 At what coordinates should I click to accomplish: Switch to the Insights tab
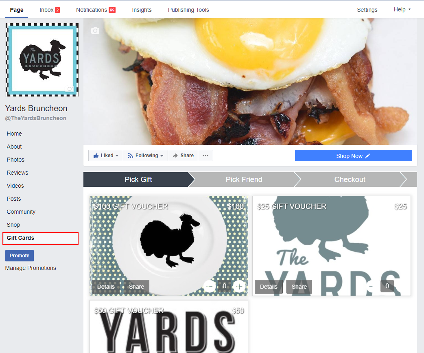[142, 10]
